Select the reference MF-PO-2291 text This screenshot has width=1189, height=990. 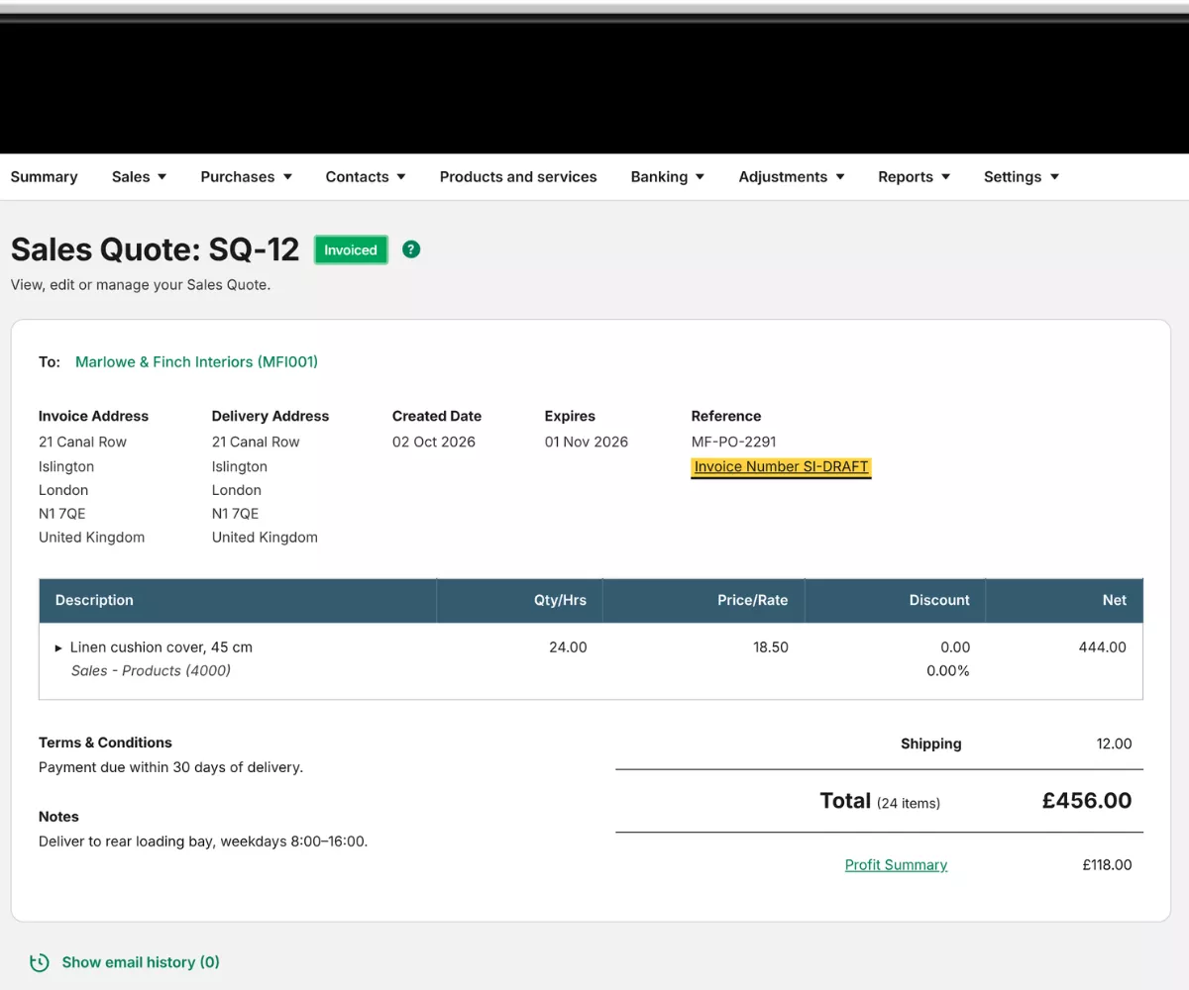(x=733, y=443)
